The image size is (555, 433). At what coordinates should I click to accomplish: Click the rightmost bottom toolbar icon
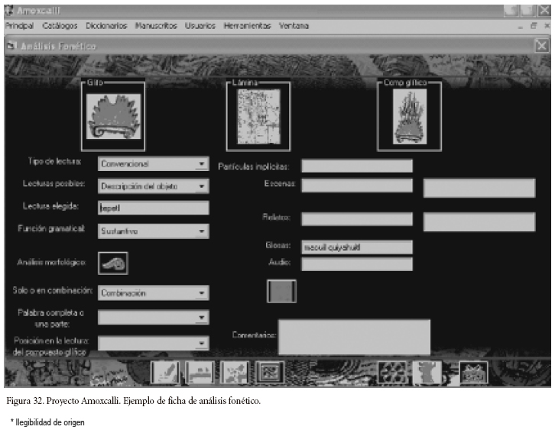pyautogui.click(x=472, y=372)
